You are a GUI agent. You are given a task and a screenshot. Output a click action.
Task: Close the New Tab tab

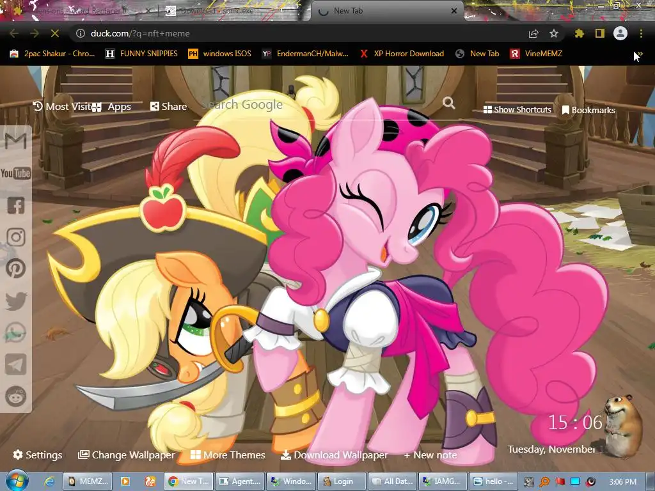454,11
